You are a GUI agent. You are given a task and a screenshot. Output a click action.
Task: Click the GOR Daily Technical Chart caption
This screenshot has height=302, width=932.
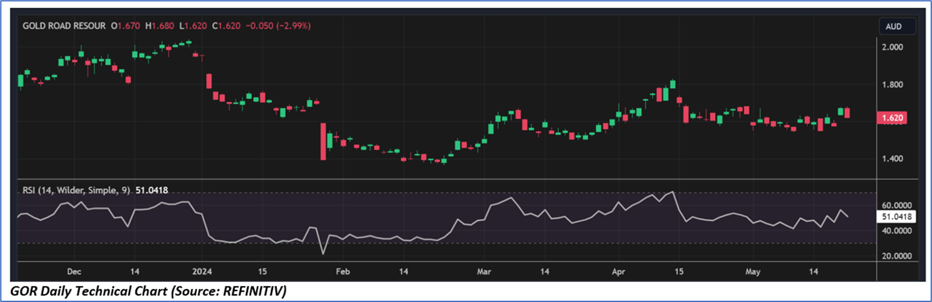click(x=149, y=292)
